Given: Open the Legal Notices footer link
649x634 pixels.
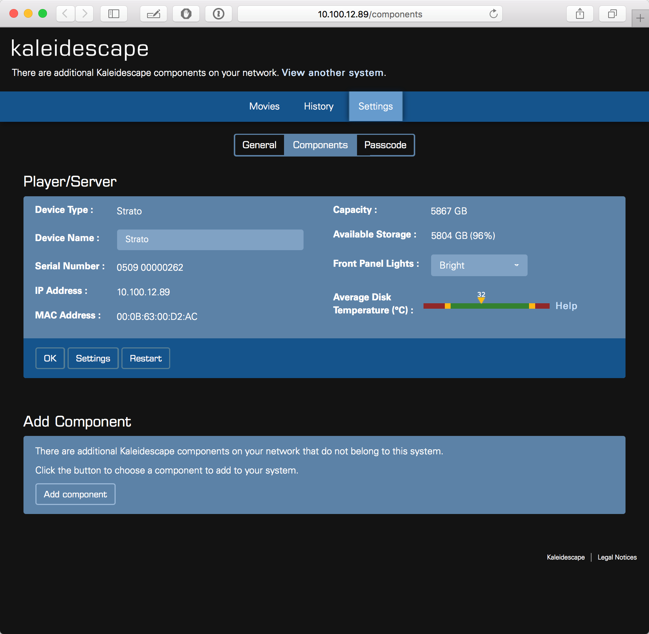Looking at the screenshot, I should coord(617,557).
